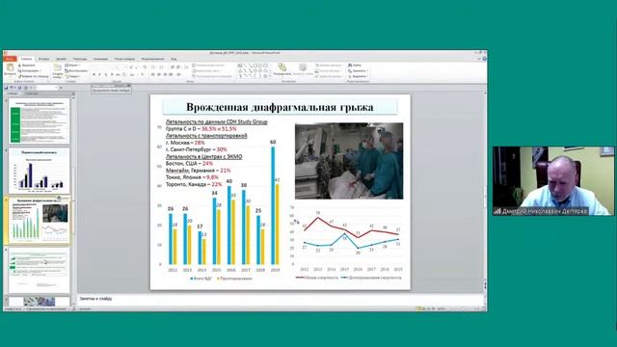Click the Восстановить (Reset) slide command
This screenshot has height=347, width=617.
[76, 70]
